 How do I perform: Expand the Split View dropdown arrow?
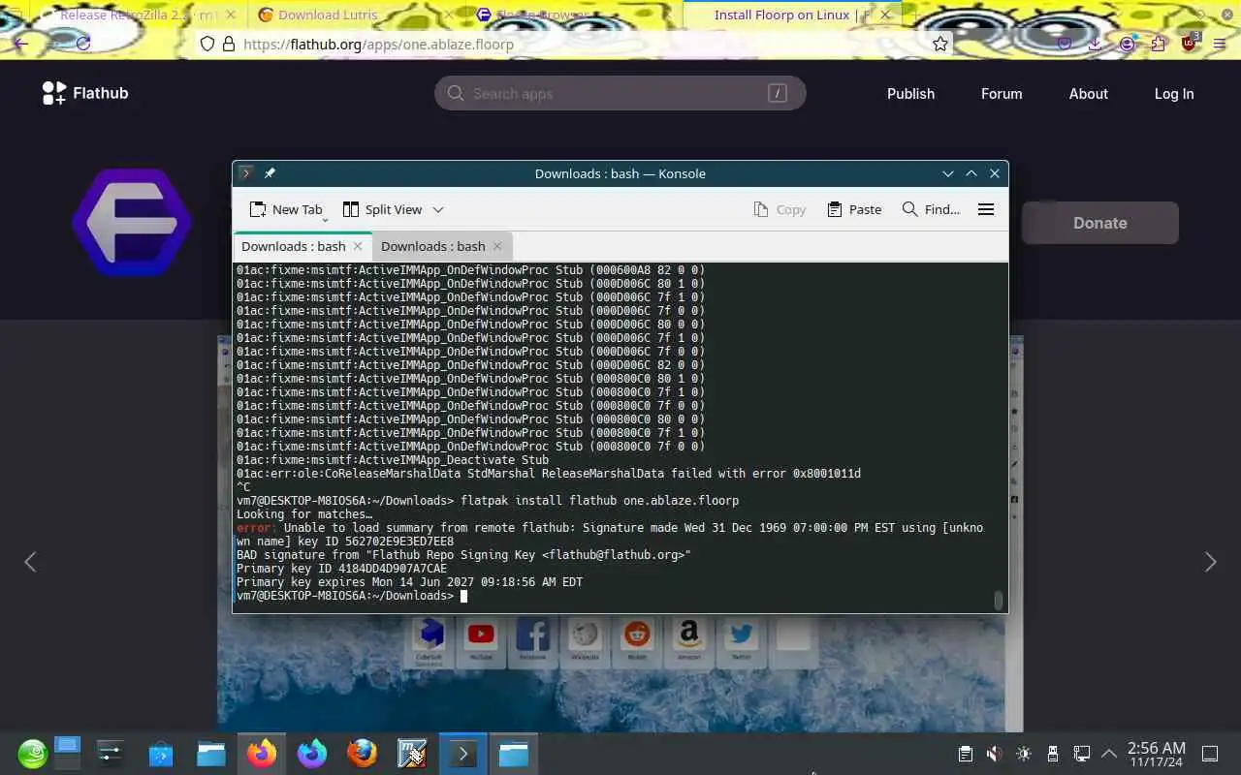pos(438,209)
